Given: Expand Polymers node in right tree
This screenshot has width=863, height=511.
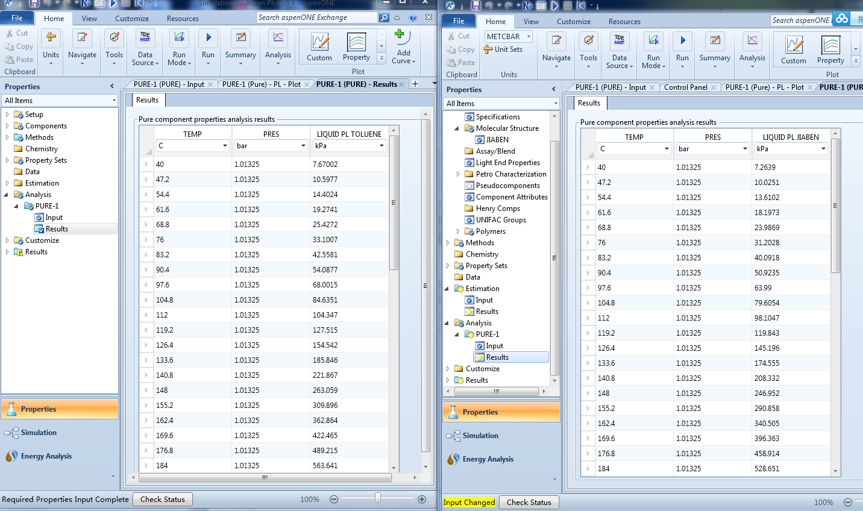Looking at the screenshot, I should coord(458,231).
